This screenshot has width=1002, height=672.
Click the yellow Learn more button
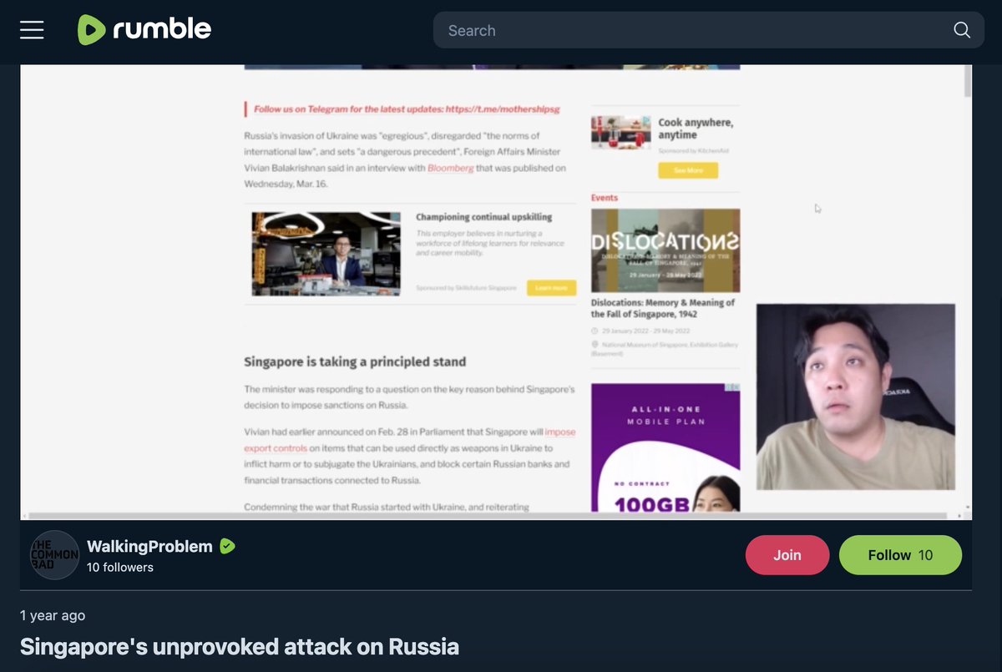[551, 288]
